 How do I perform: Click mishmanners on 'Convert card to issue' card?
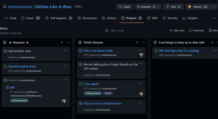click(34, 71)
